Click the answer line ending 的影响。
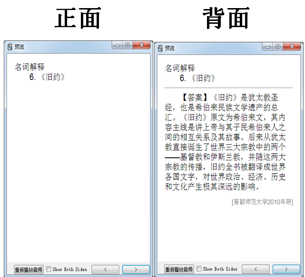The image size is (305, 277). pyautogui.click(x=212, y=187)
